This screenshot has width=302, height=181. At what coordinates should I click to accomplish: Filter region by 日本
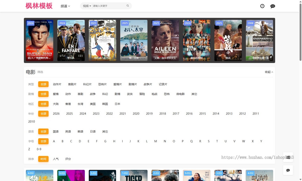tap(118, 104)
